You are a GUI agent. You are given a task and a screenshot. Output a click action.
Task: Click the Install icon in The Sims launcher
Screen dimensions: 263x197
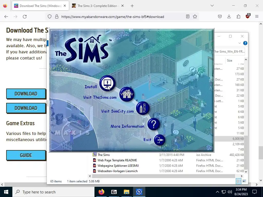107,83
